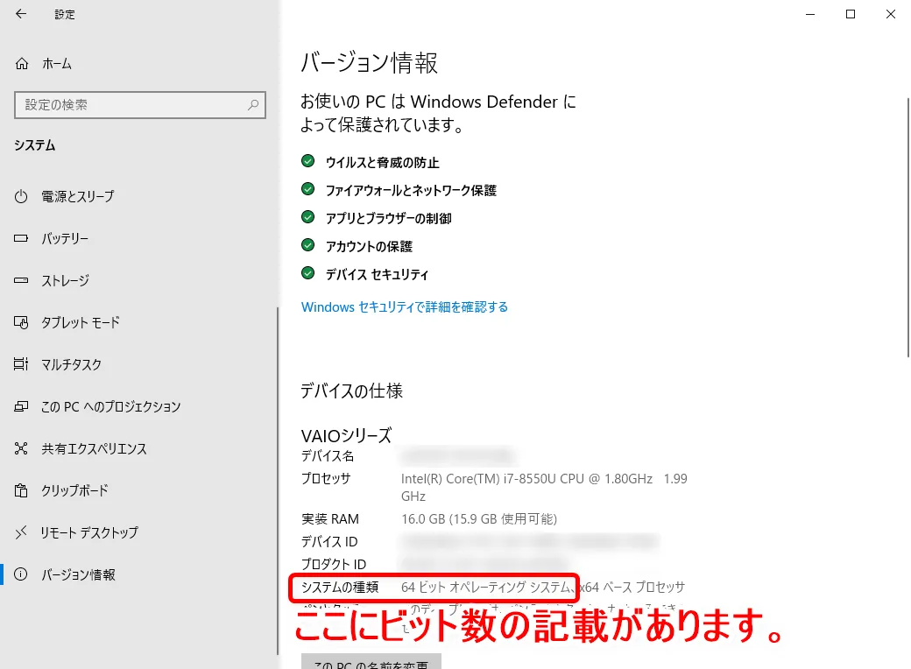Open Windows セキュリティで詳細を確認する link

405,306
